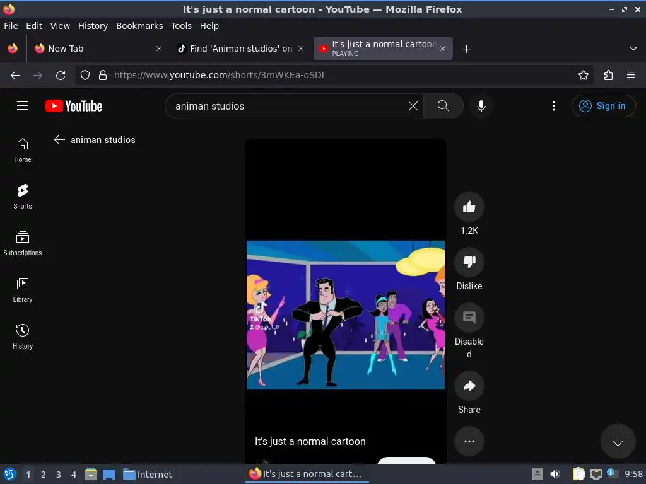The height and width of the screenshot is (484, 646).
Task: Open the file manager taskbar icon
Action: click(x=91, y=474)
